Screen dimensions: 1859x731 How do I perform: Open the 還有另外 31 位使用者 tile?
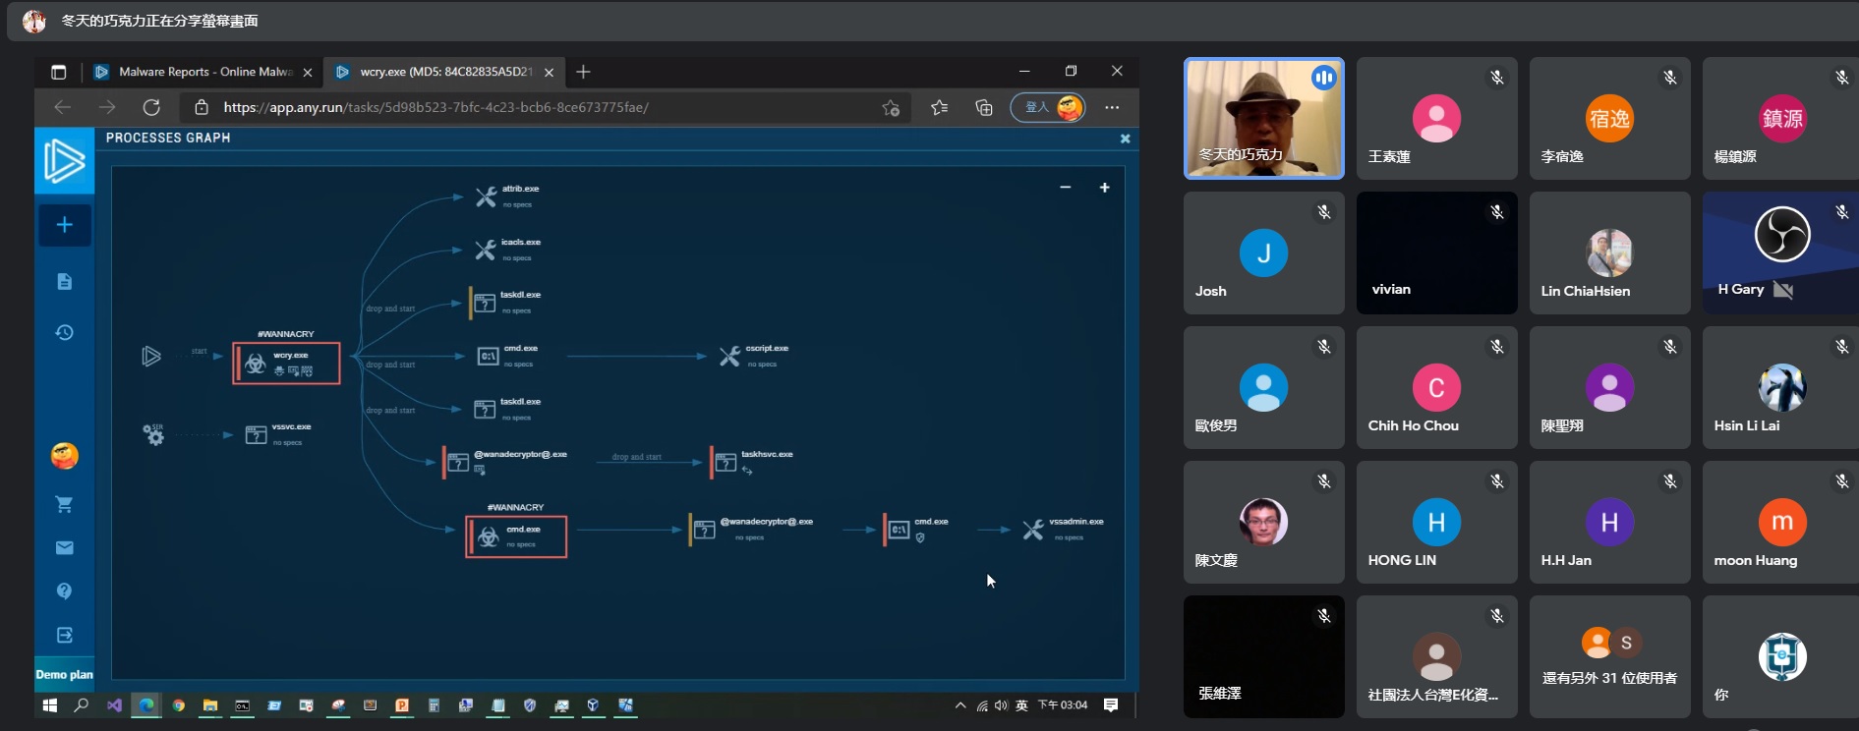point(1610,656)
